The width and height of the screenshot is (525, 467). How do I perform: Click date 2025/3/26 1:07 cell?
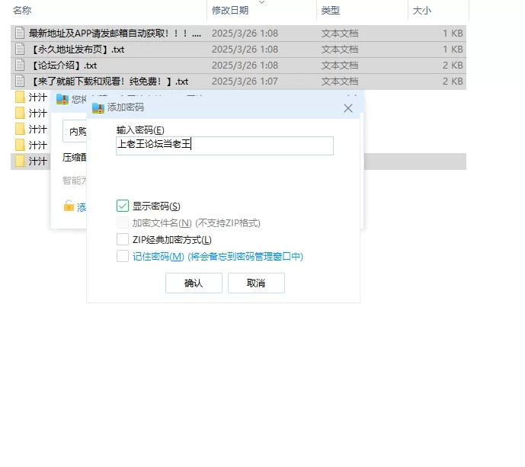click(x=245, y=82)
